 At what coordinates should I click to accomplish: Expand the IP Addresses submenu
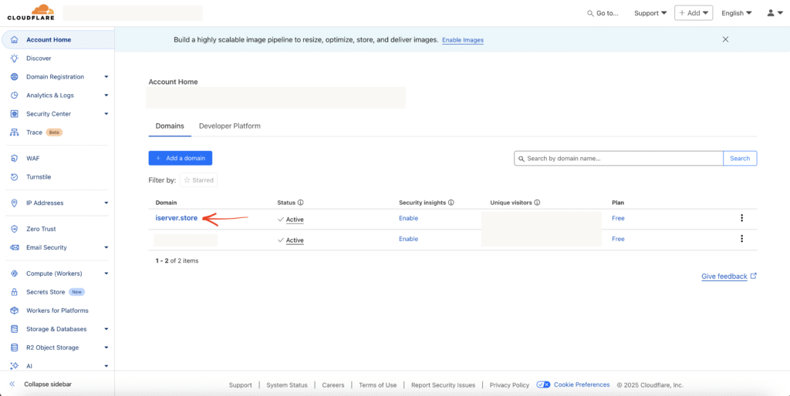106,203
